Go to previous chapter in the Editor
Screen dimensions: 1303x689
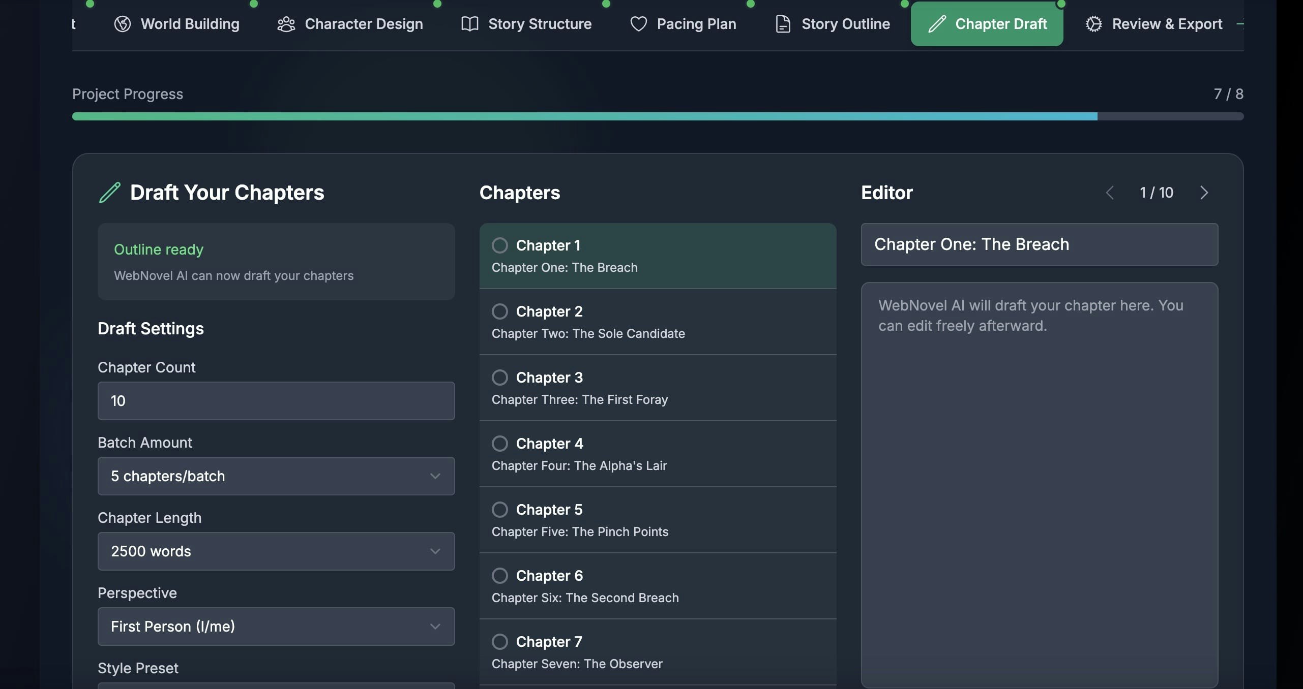coord(1110,193)
